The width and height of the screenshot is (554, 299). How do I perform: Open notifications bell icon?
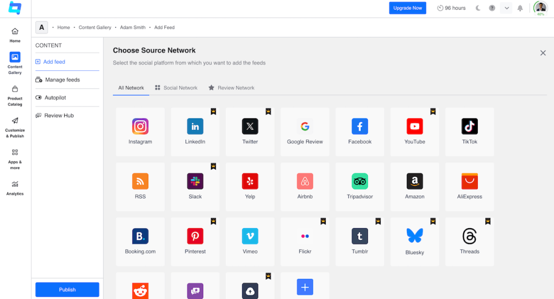tap(520, 8)
